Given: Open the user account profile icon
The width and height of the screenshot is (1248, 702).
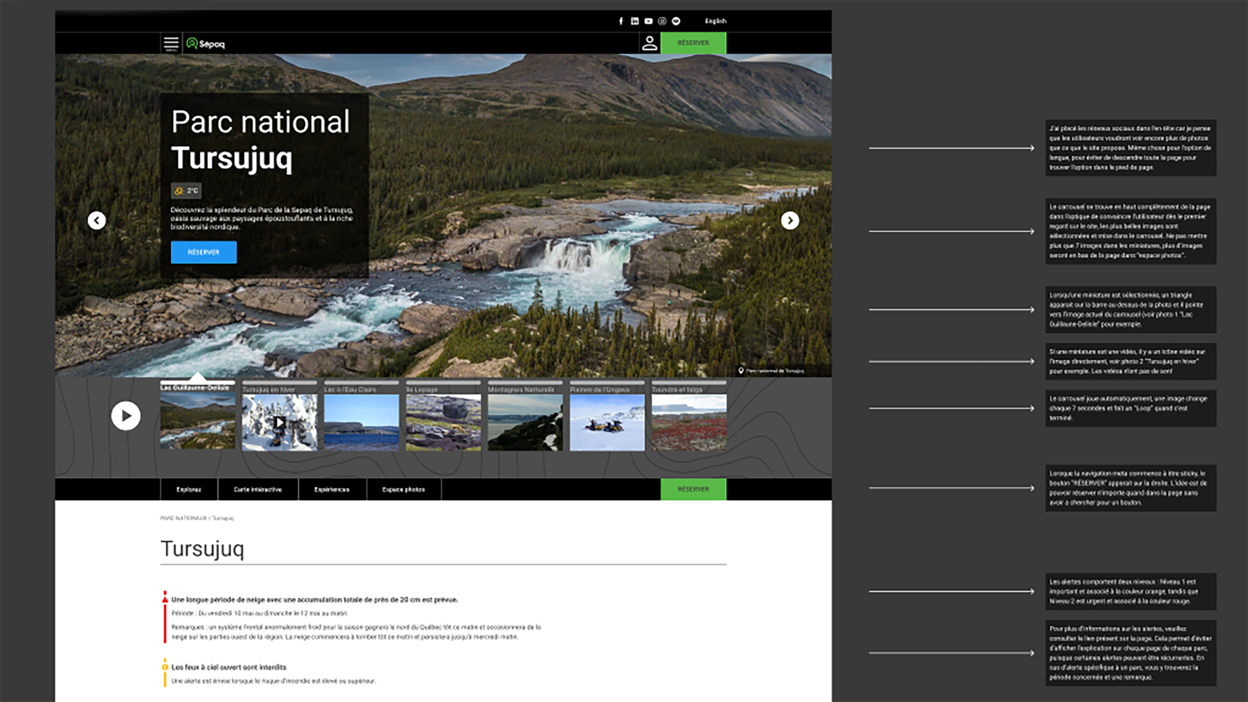Looking at the screenshot, I should click(x=650, y=43).
